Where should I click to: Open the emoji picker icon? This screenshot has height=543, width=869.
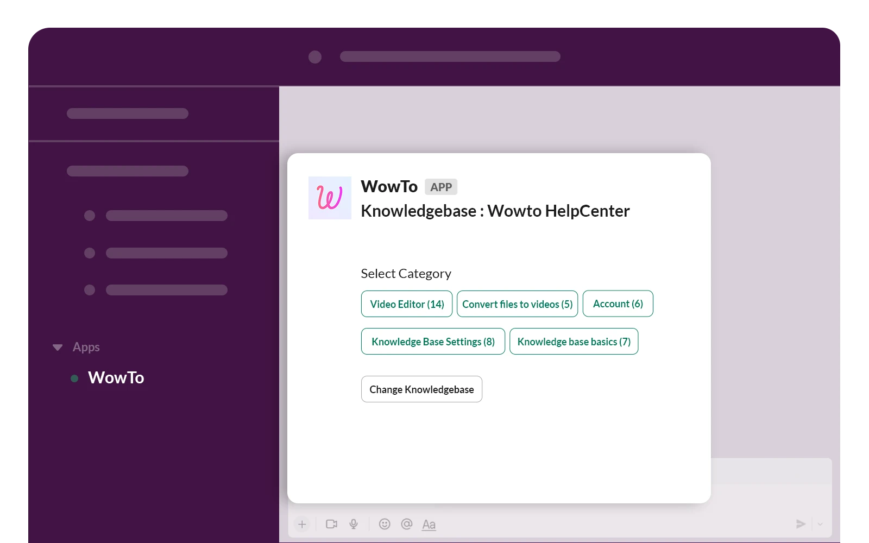coord(385,523)
